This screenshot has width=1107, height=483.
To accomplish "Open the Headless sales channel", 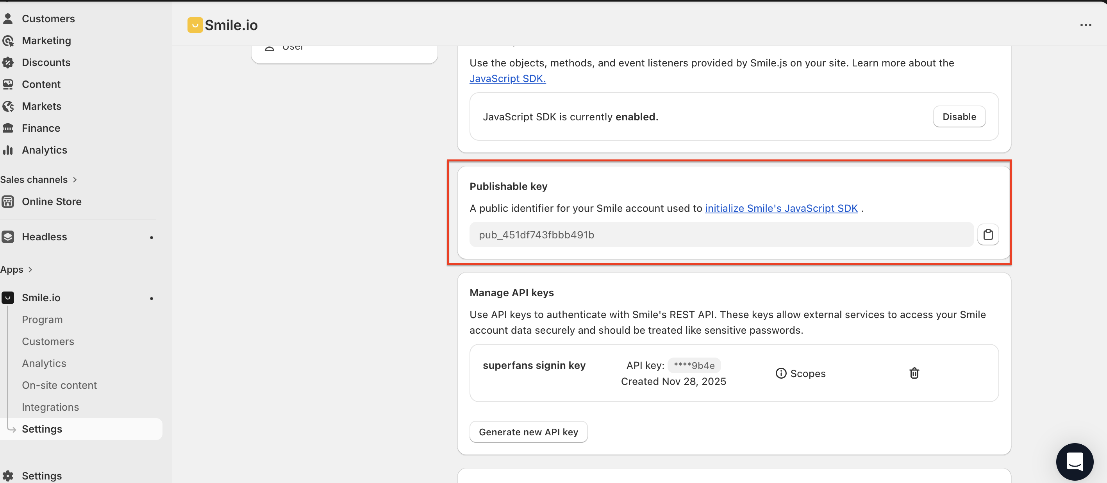I will 44,236.
